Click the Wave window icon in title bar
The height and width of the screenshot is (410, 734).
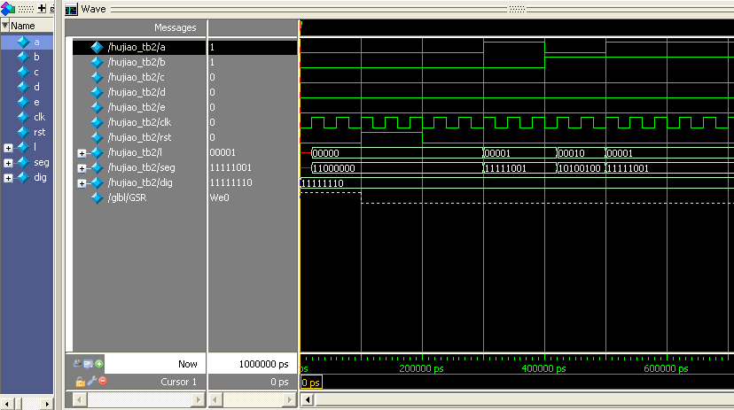point(72,9)
